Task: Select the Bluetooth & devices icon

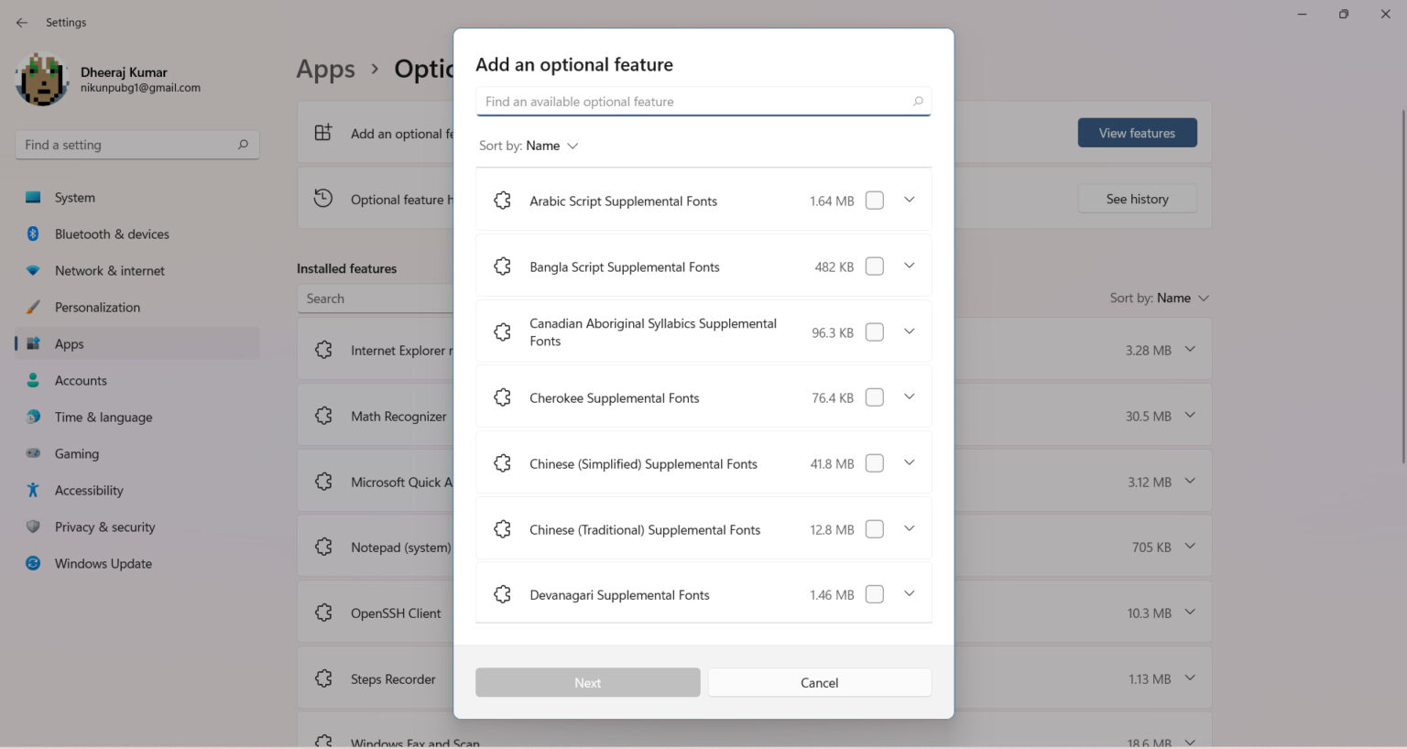Action: click(33, 233)
